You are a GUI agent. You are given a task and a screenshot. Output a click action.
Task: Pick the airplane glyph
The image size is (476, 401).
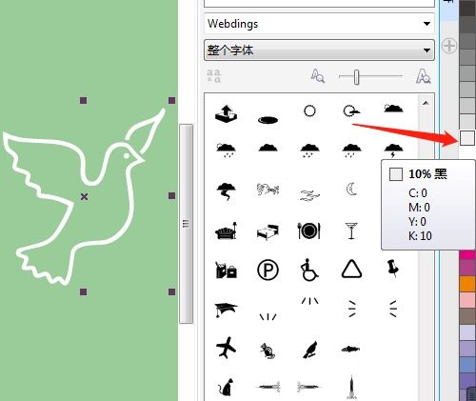tap(226, 348)
